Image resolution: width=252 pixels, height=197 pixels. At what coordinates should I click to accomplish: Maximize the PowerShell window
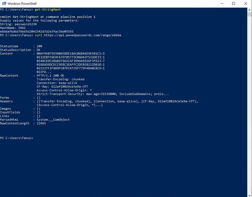pos(233,3)
